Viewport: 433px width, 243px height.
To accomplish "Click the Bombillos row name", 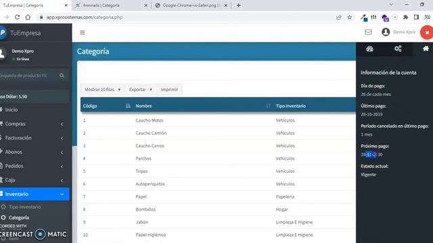I will (145, 209).
